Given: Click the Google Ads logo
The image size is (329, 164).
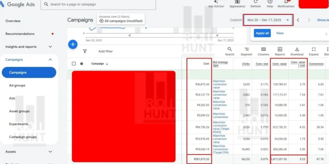Looking at the screenshot, I should coord(18,4).
